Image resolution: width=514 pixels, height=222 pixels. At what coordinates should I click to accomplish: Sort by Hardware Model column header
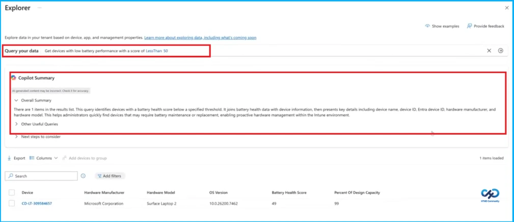pyautogui.click(x=161, y=193)
